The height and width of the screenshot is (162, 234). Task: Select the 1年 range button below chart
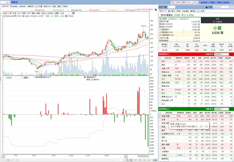tap(144, 160)
